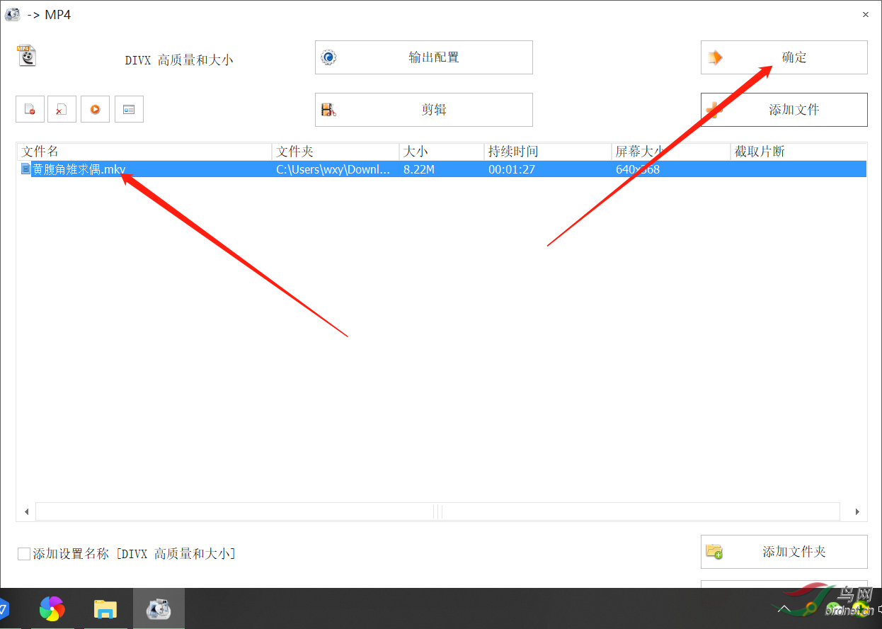This screenshot has width=882, height=629.
Task: Click the folder path C:\Users\wxy\Downl...
Action: click(333, 169)
